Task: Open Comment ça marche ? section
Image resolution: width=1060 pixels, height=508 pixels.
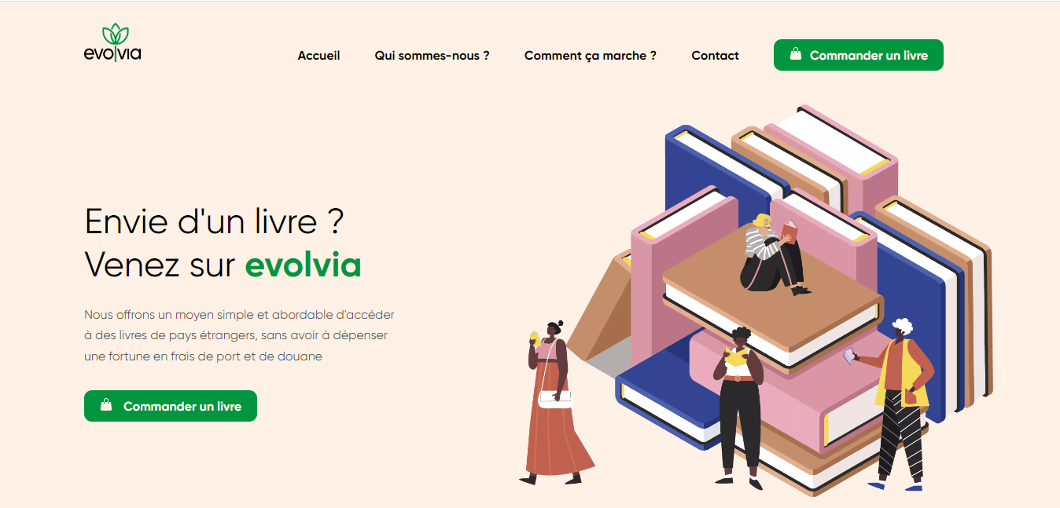Action: [590, 56]
